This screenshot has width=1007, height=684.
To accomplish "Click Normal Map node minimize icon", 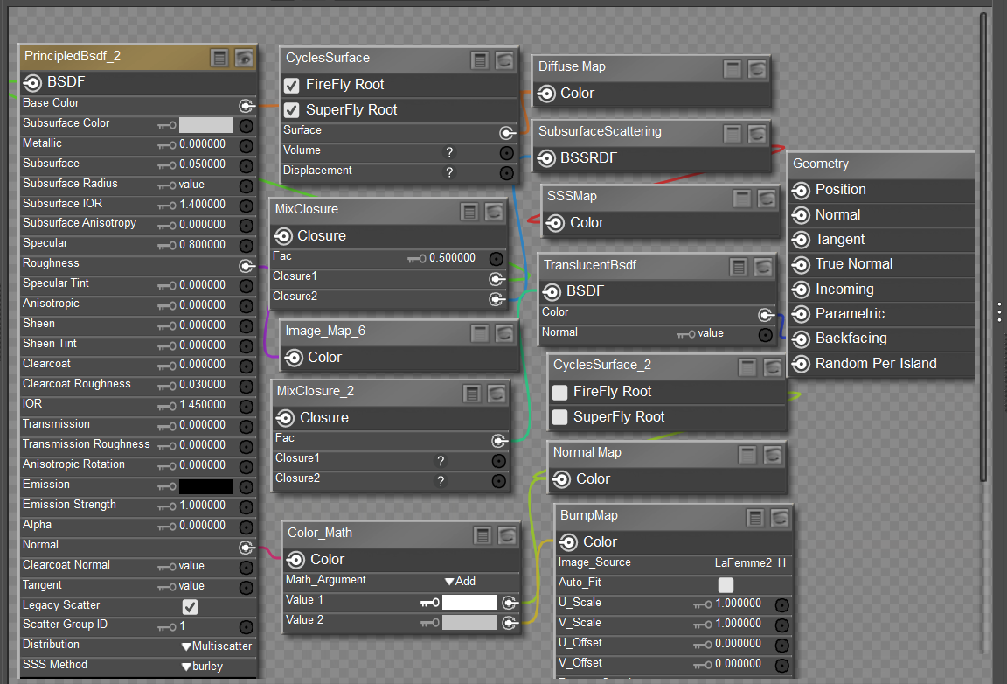I will (747, 455).
